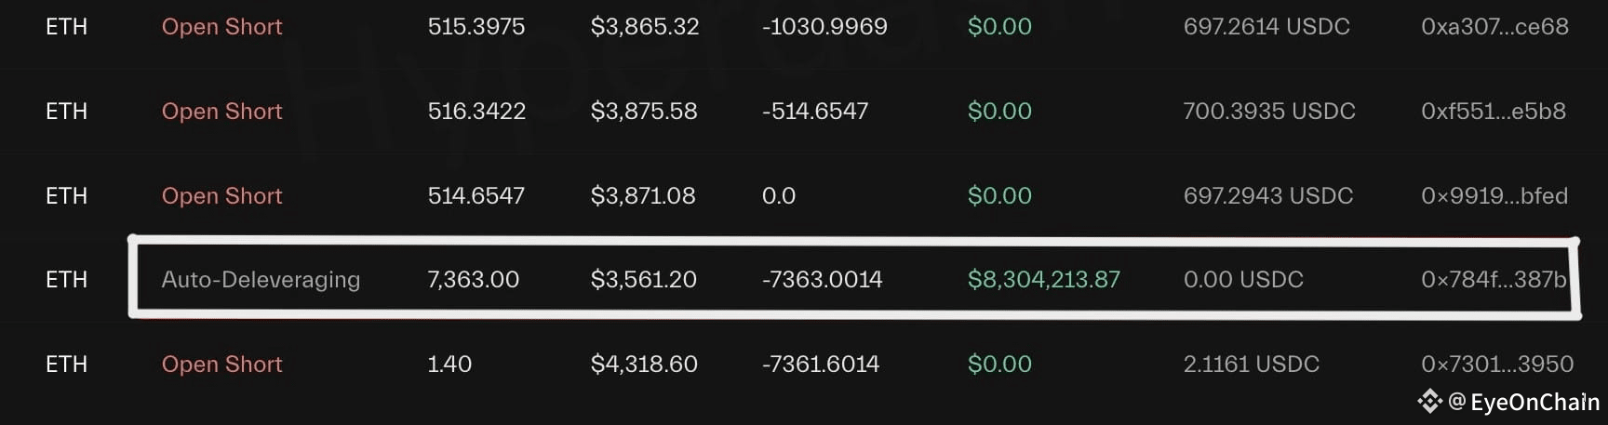The width and height of the screenshot is (1608, 425).
Task: Click the $3,561.20 price cell
Action: point(643,280)
